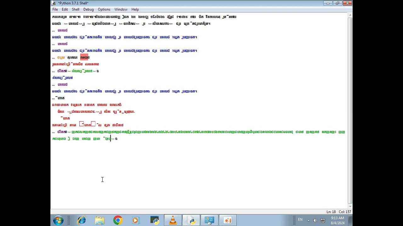
Task: Open Windows Explorer folder icon in taskbar
Action: (x=99, y=220)
